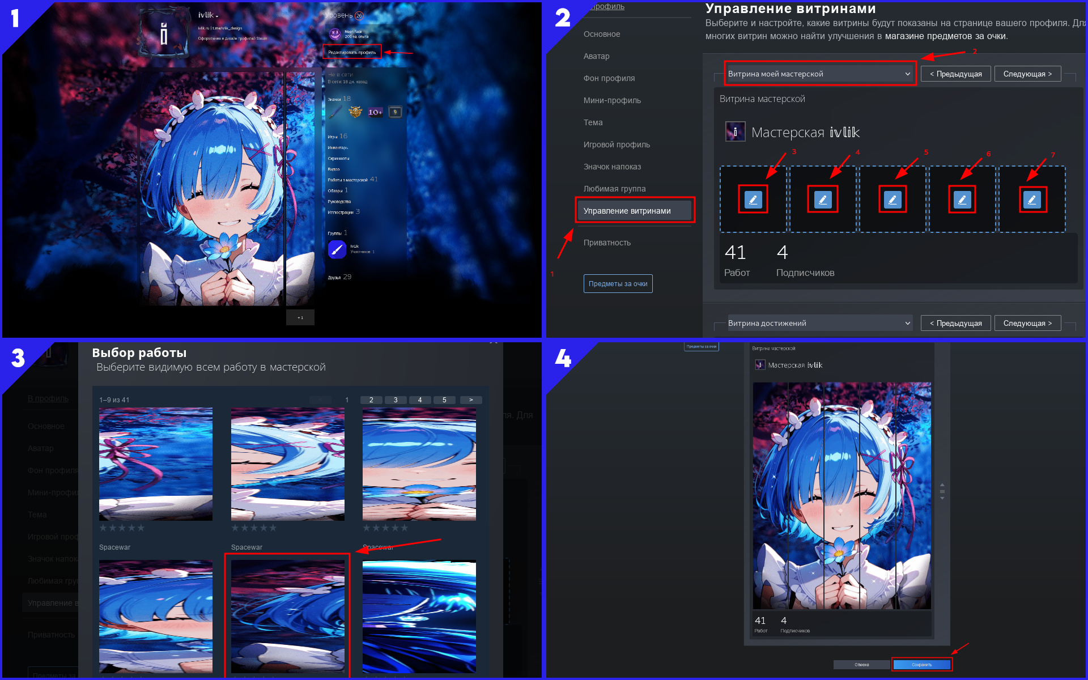The image size is (1088, 680).
Task: Go to page 3 in work picker
Action: point(396,400)
